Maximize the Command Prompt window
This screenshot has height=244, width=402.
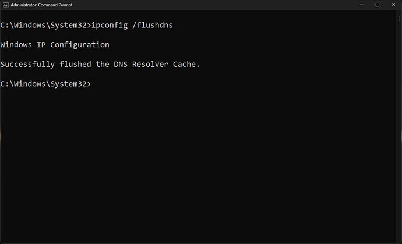click(x=378, y=5)
